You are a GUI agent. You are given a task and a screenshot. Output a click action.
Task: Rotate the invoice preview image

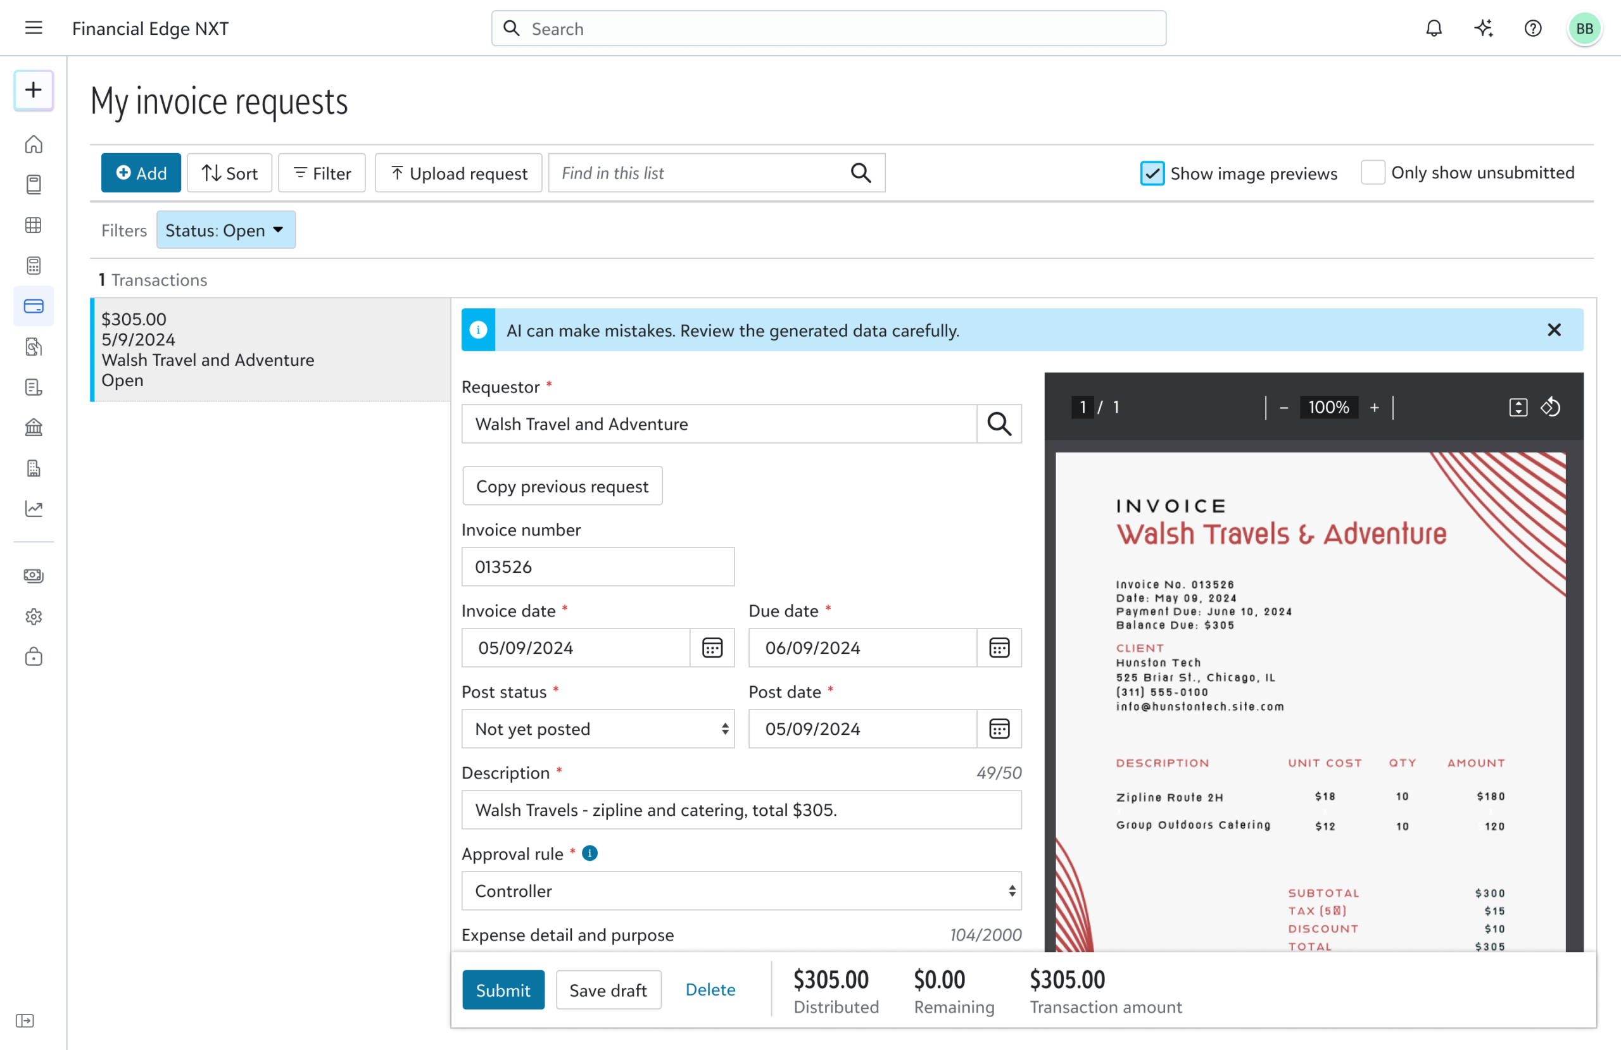tap(1550, 407)
